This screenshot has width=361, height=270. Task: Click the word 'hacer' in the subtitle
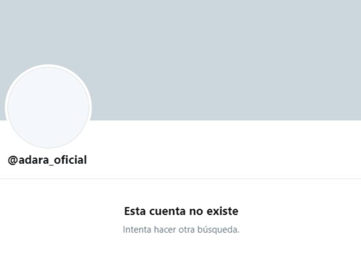[x=165, y=229]
